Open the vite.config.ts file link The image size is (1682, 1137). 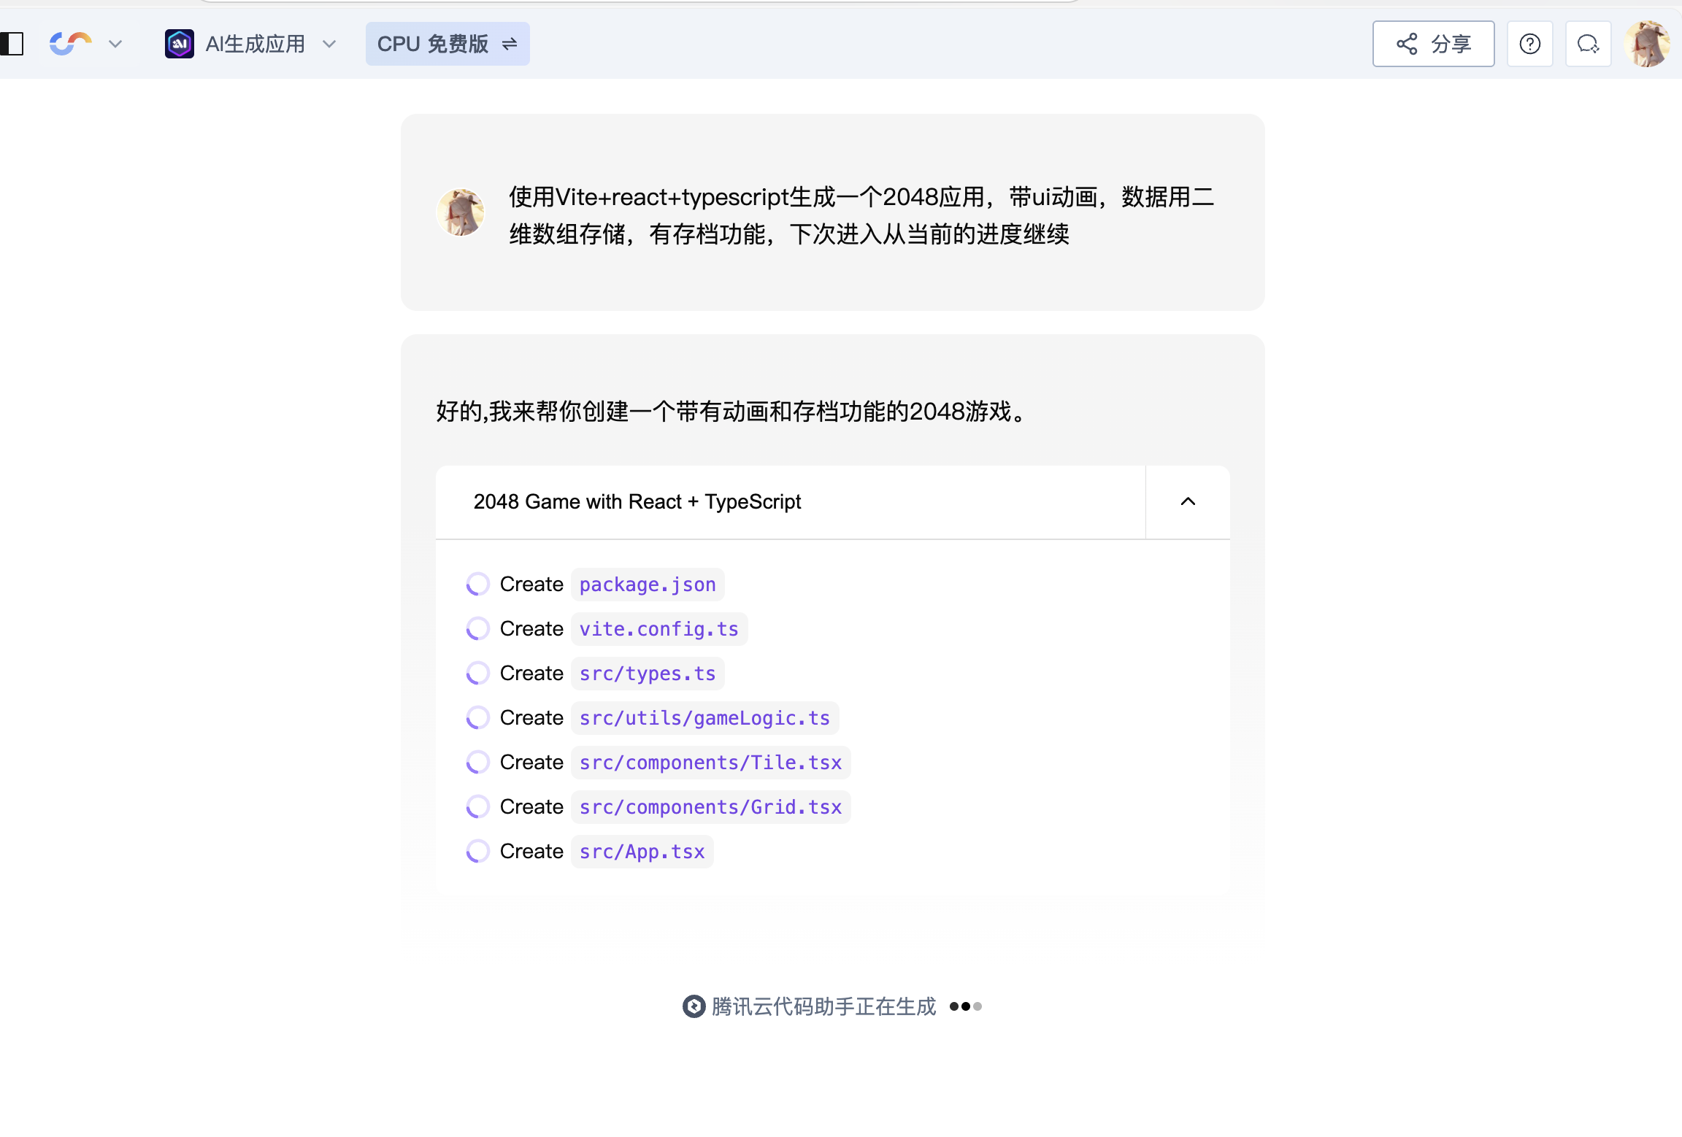click(658, 629)
